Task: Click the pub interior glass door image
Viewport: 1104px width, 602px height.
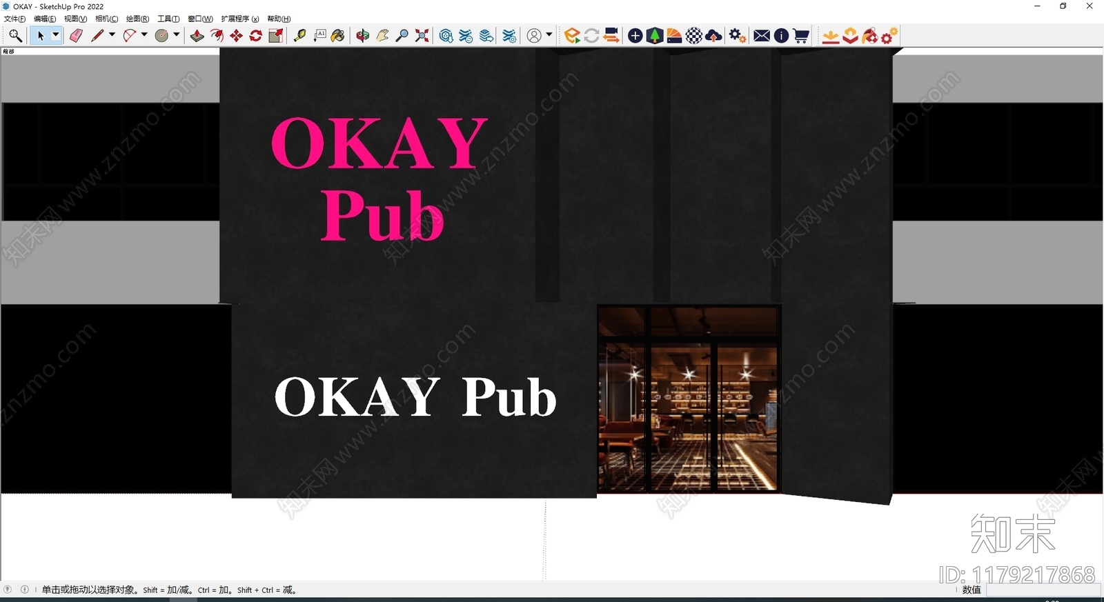Action: click(x=689, y=399)
